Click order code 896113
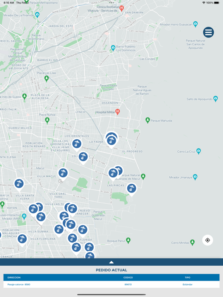Screen dimensions: 223x297 tap(128, 284)
